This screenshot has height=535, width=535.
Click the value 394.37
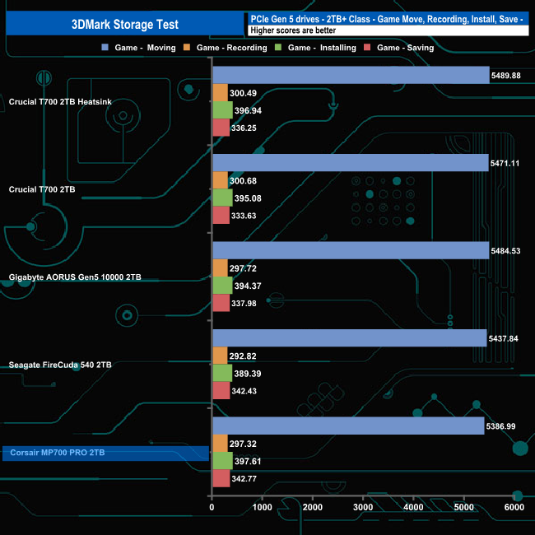point(248,286)
